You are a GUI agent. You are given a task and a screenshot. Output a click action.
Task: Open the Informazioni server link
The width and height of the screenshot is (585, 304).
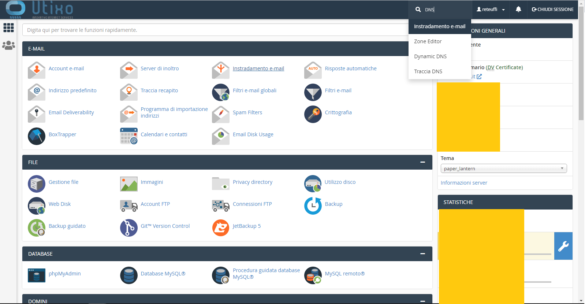464,183
